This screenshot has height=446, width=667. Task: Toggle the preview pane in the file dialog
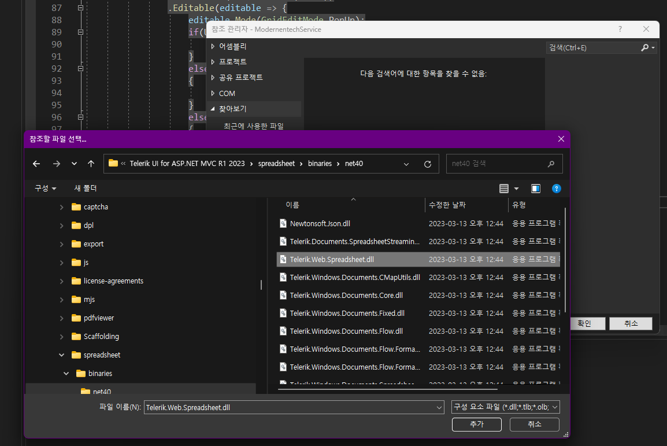[535, 188]
